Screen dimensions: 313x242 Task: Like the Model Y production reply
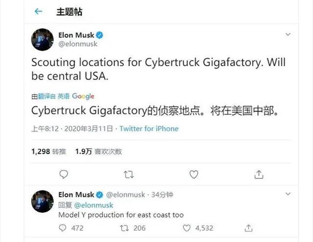[x=187, y=228]
